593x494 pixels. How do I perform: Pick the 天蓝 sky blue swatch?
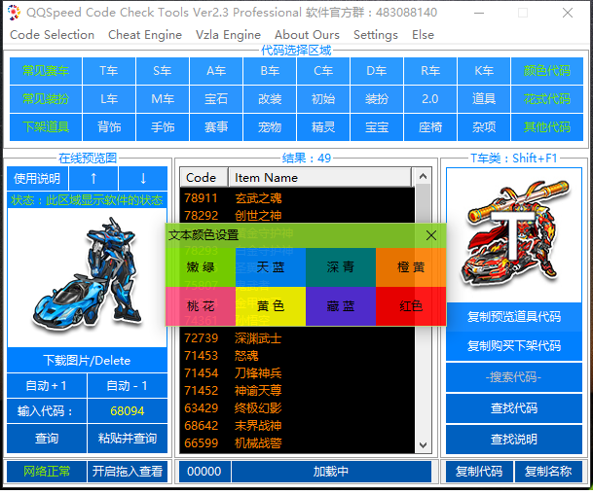pyautogui.click(x=271, y=267)
